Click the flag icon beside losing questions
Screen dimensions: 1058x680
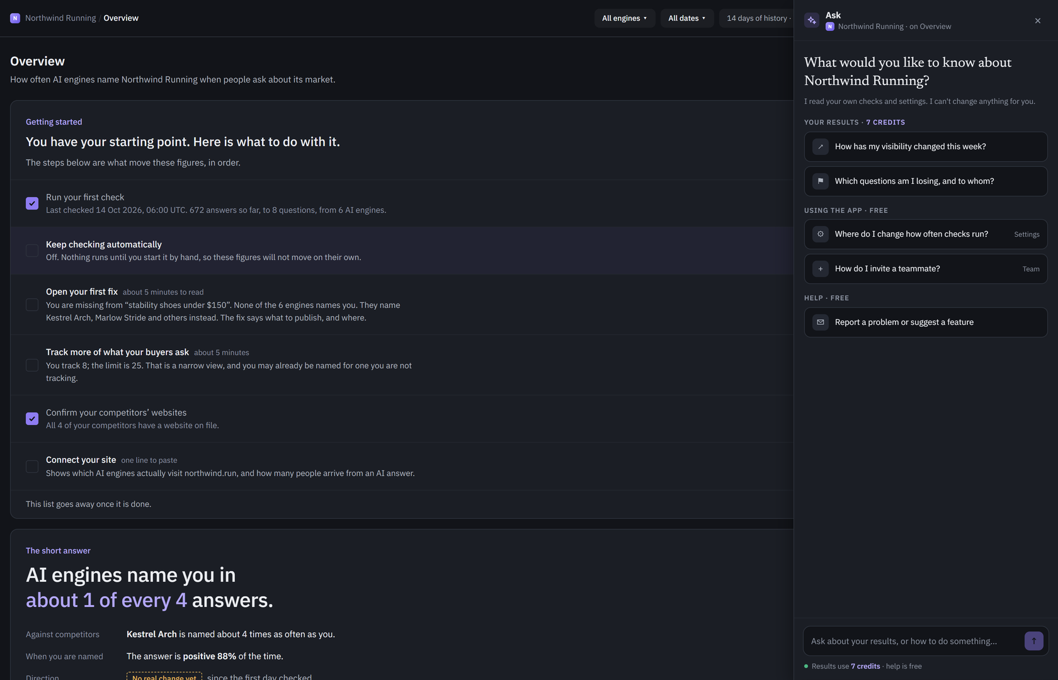click(x=821, y=181)
